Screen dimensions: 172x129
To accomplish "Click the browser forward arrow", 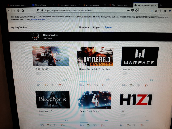I will (14, 11).
